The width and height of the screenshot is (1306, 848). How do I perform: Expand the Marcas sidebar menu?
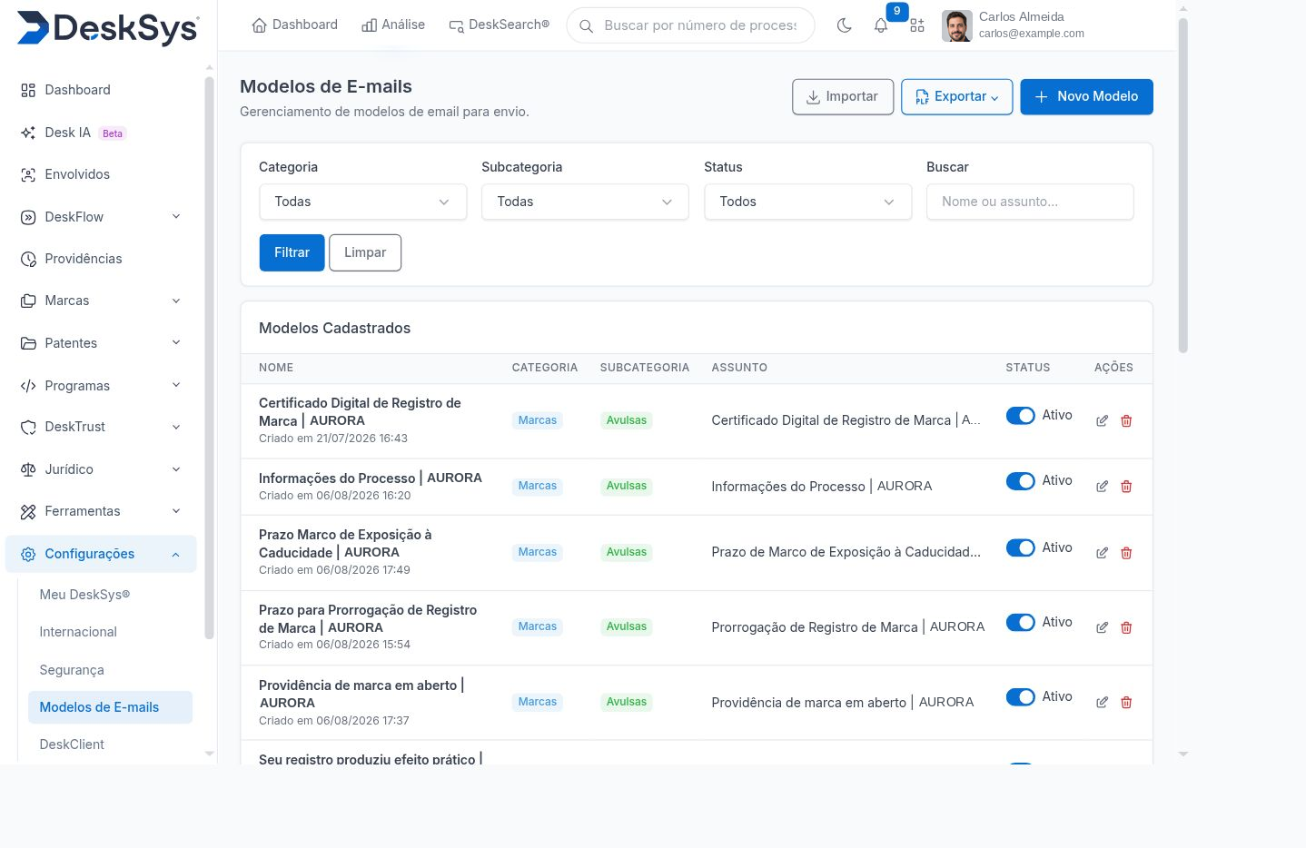[x=100, y=301]
